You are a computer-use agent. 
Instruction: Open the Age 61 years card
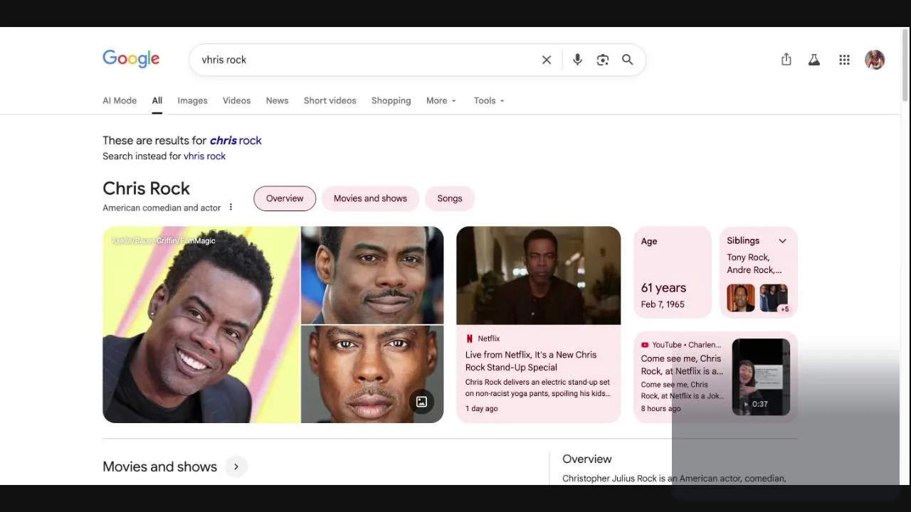[x=673, y=272]
